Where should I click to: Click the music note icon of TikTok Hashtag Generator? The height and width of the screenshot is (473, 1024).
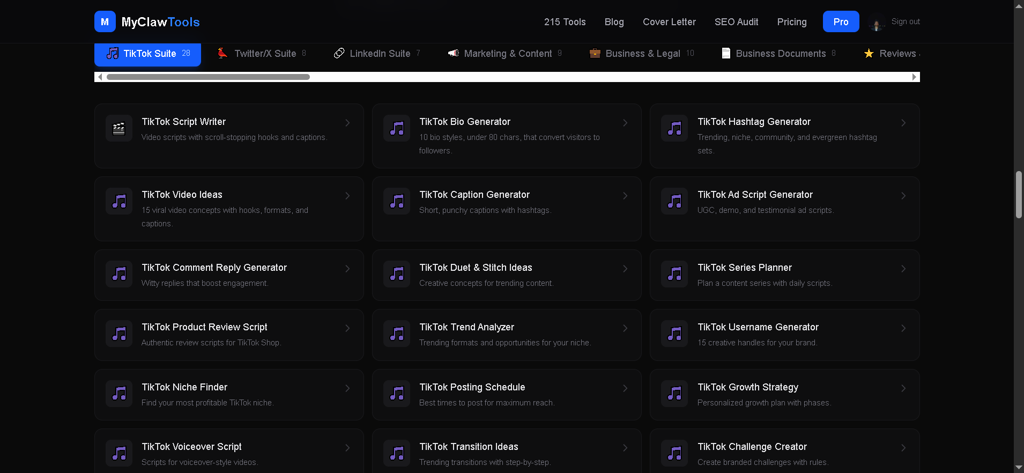(x=674, y=128)
